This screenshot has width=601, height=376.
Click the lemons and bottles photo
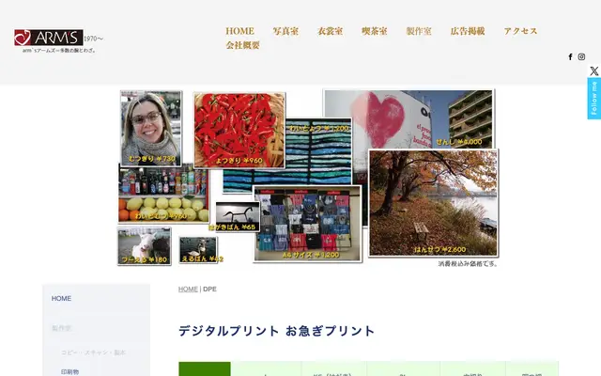[163, 195]
